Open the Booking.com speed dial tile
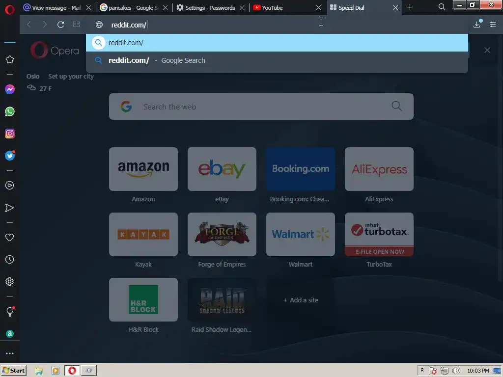This screenshot has width=503, height=377. pyautogui.click(x=301, y=169)
